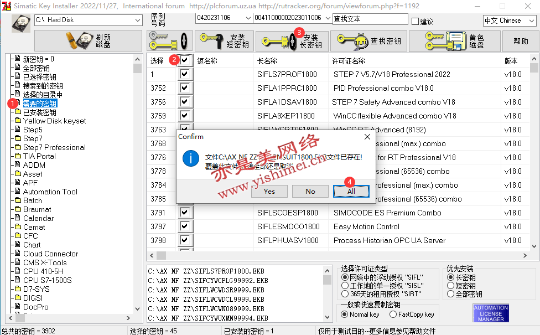The image size is (540, 335).
Task: Click the ADDM document icon
Action: [18, 165]
